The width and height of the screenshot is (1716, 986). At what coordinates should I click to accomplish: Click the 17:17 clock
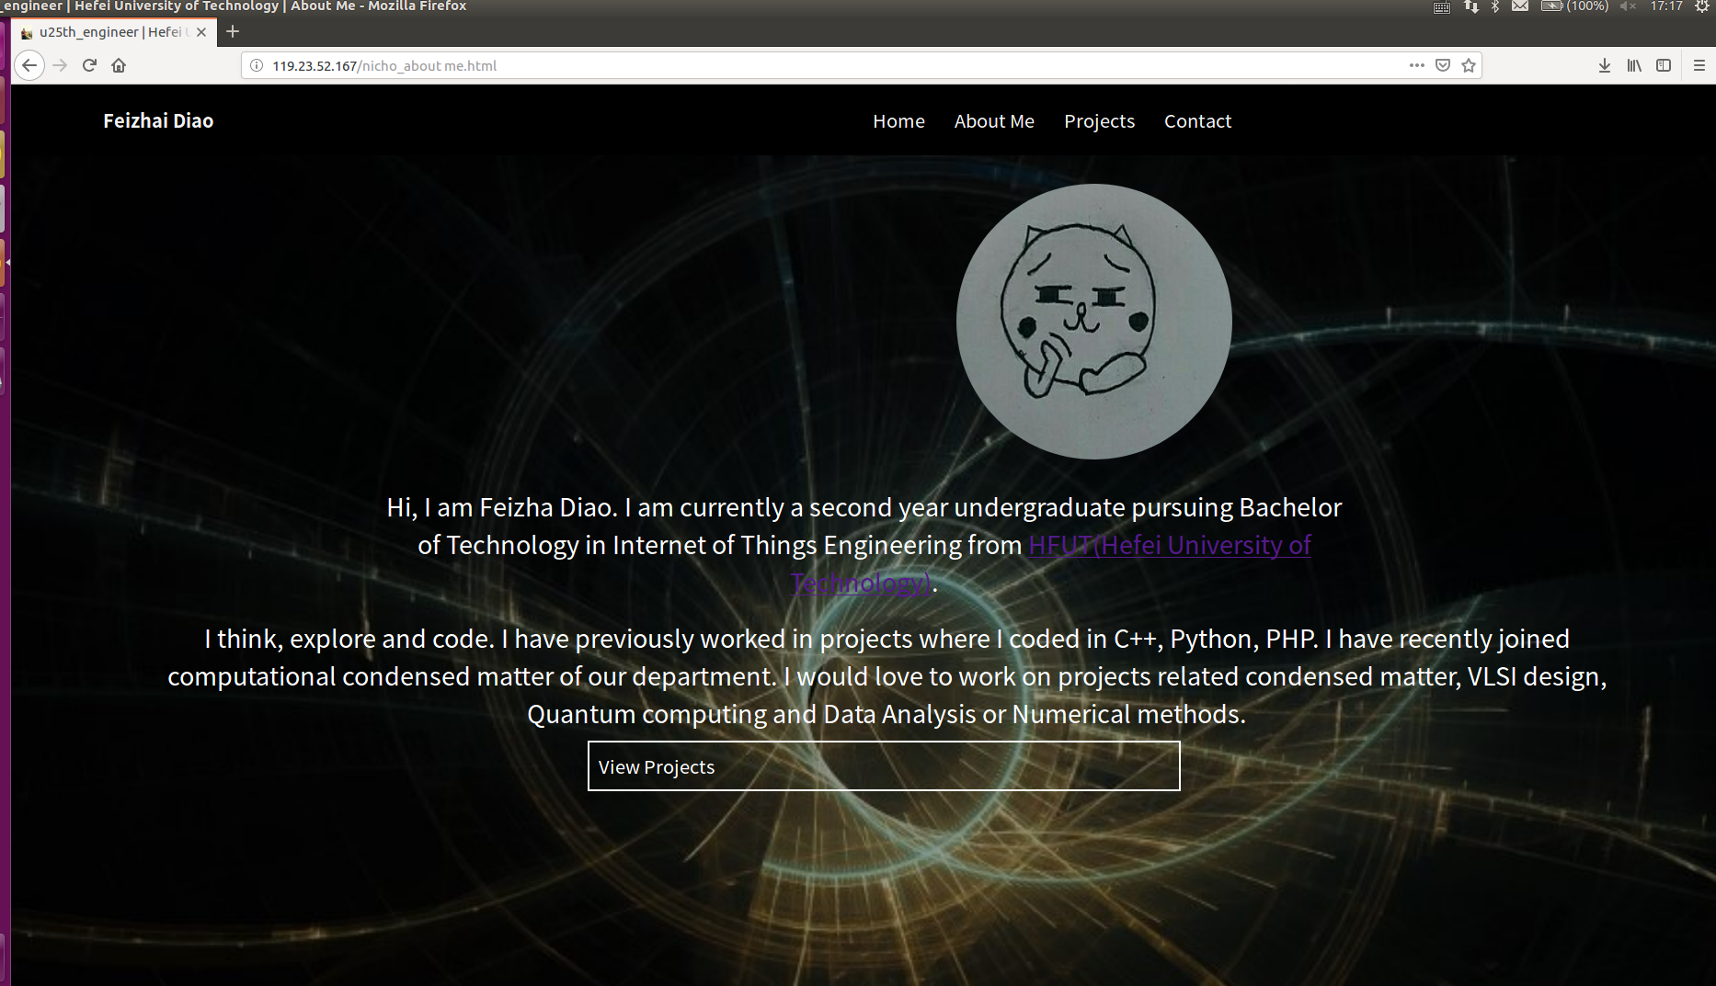(x=1666, y=6)
